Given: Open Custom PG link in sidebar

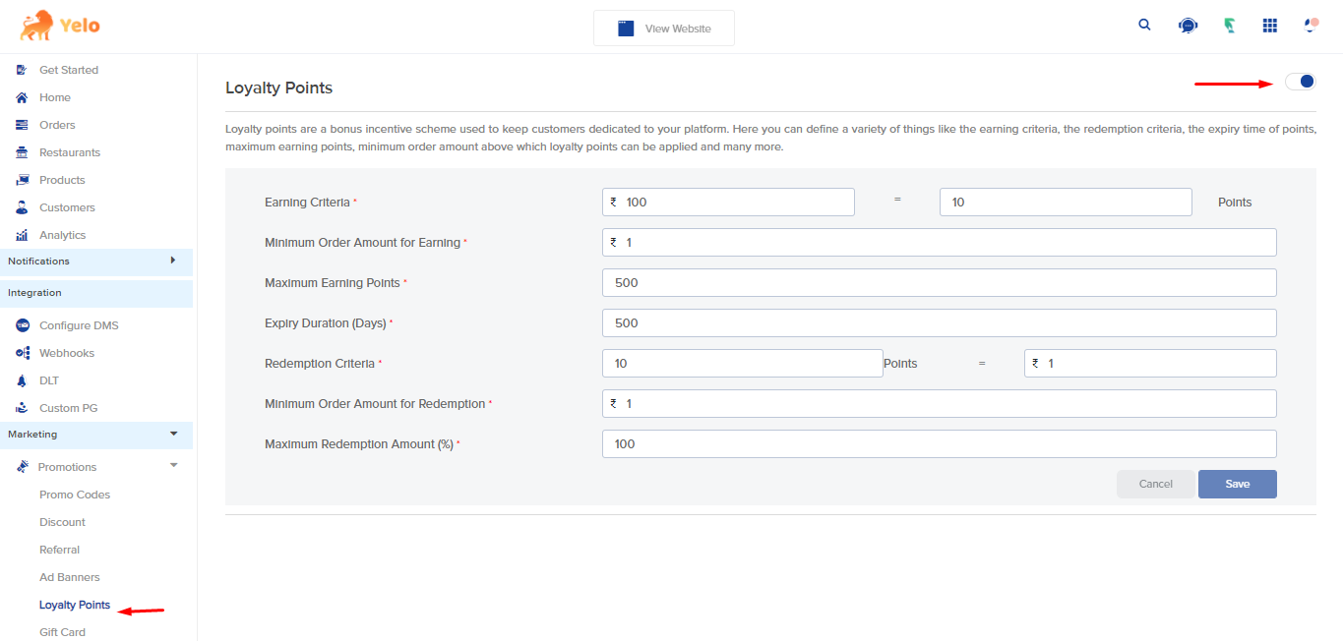Looking at the screenshot, I should (69, 408).
